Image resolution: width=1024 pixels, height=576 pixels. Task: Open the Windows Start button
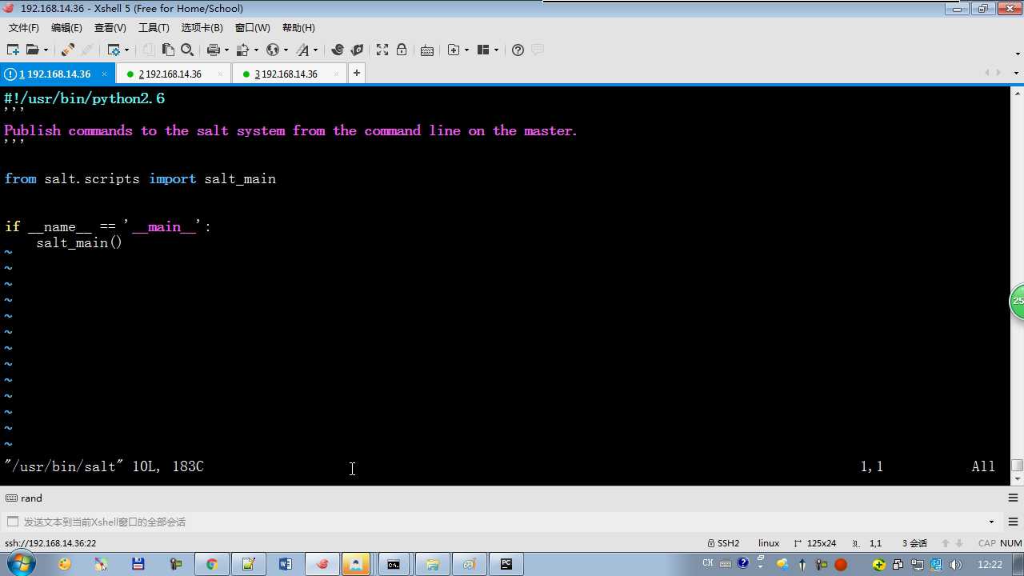(20, 564)
